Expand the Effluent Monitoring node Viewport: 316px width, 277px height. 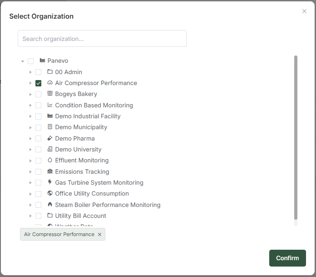point(30,161)
